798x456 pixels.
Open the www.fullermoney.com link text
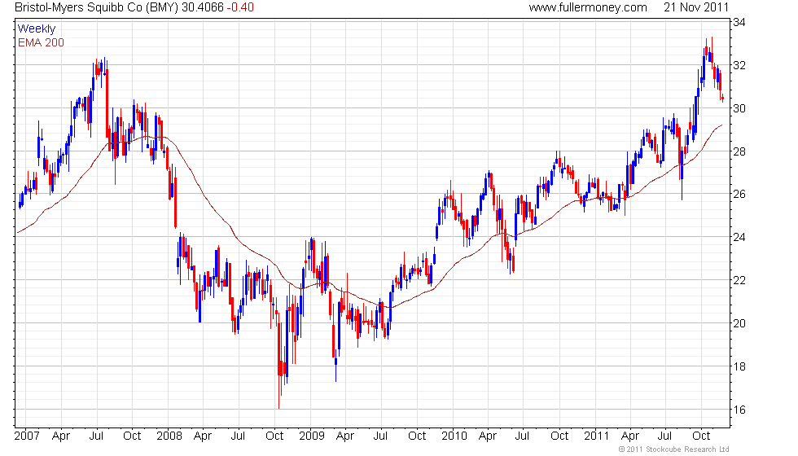[x=588, y=7]
